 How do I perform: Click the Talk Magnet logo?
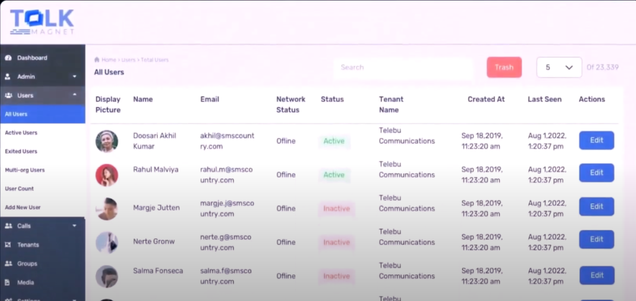click(x=42, y=22)
